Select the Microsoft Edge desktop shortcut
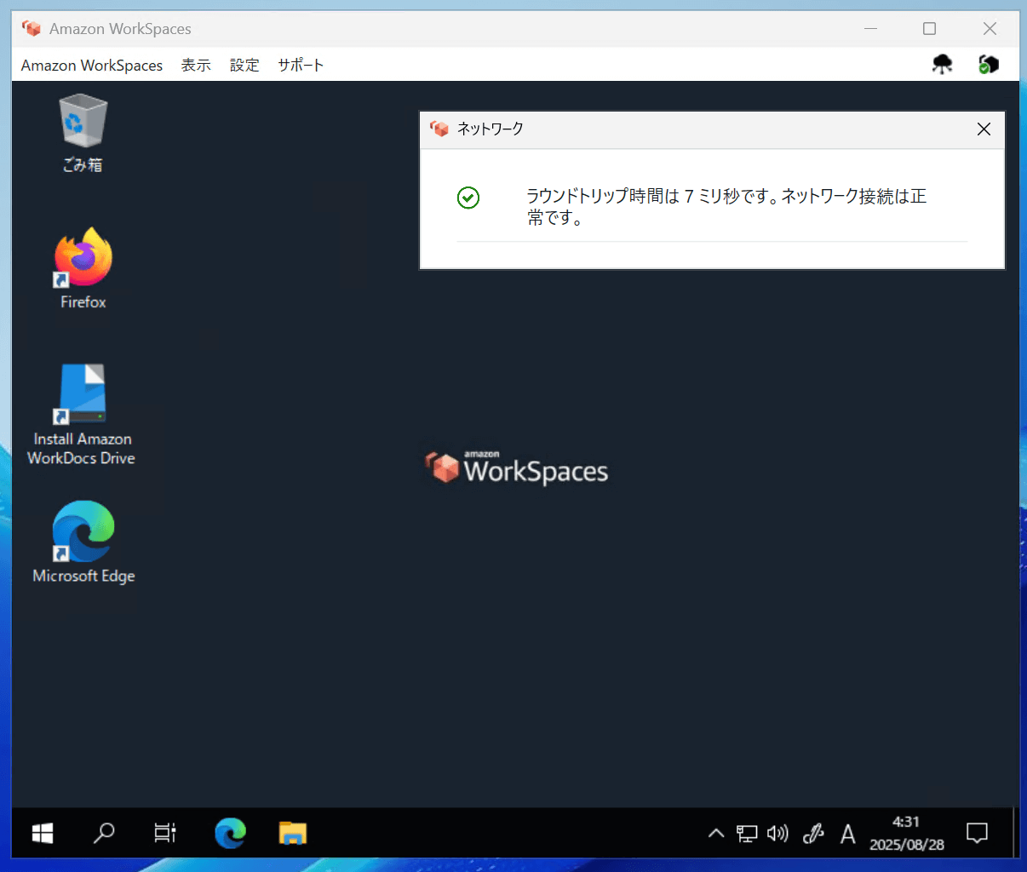The height and width of the screenshot is (872, 1027). pos(83,542)
